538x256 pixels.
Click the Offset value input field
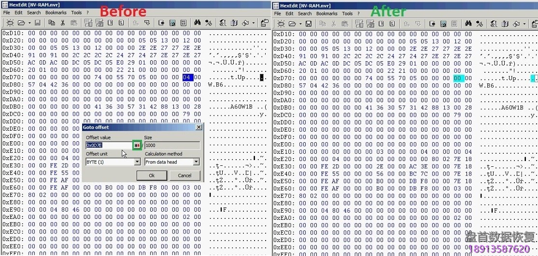(108, 145)
